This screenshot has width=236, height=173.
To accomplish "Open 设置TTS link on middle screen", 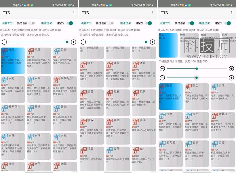I will [86, 23].
